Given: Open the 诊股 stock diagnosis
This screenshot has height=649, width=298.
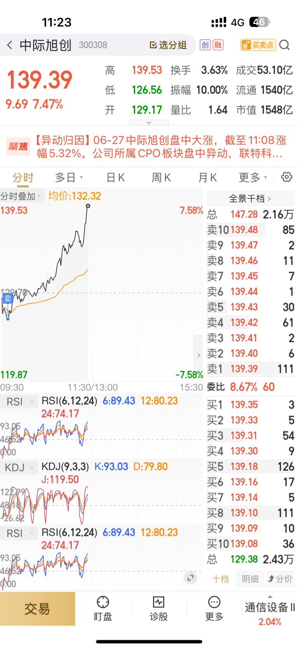Looking at the screenshot, I should (x=159, y=609).
